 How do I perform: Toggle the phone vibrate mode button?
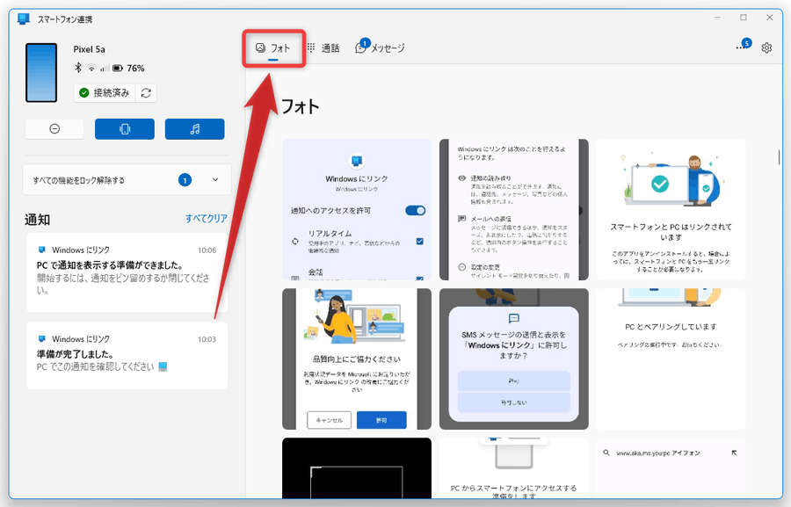(125, 128)
